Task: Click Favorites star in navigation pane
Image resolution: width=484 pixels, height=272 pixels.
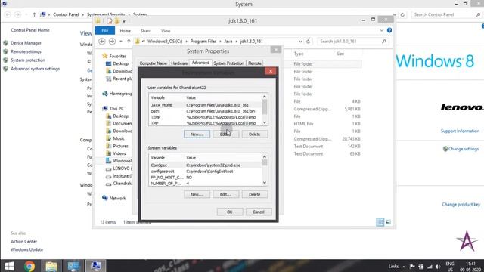Action: click(105, 56)
